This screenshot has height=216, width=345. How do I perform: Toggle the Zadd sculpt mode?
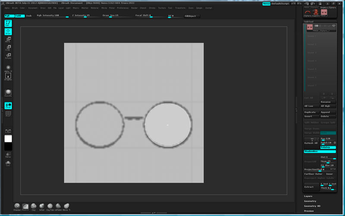[x=19, y=16]
